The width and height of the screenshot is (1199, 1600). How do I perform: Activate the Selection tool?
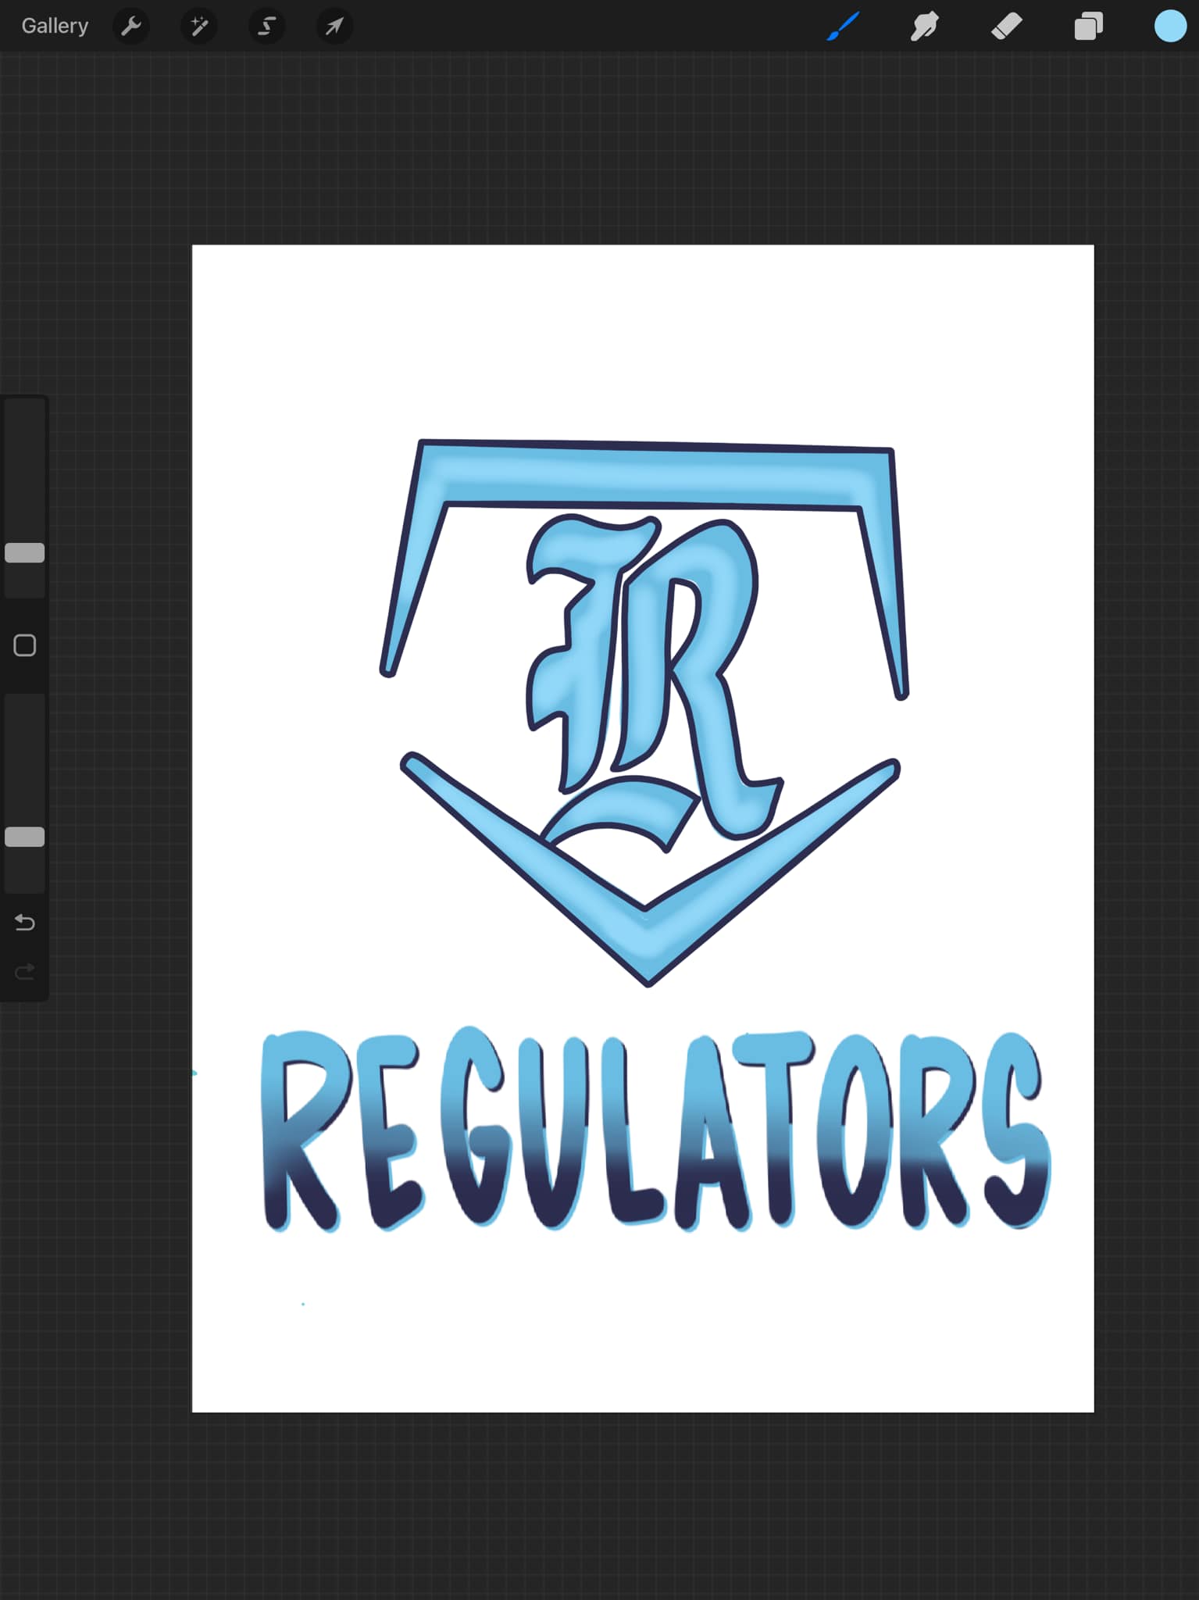pyautogui.click(x=266, y=27)
